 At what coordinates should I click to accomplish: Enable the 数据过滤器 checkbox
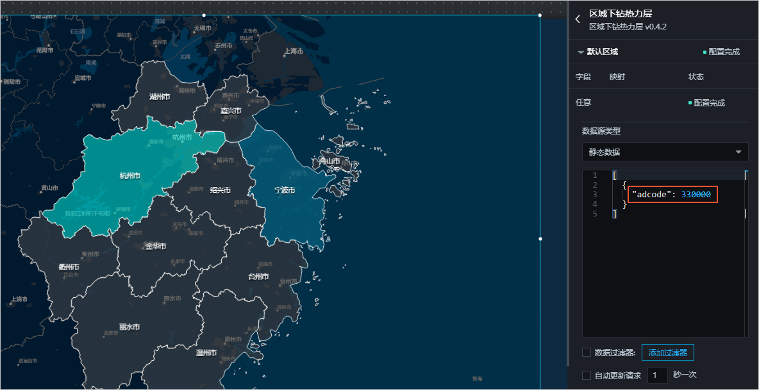[x=587, y=352]
